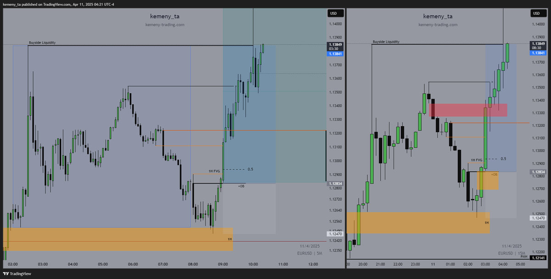Click the 1.13849 countdown price label on the left chart
This screenshot has height=279, width=551.
[x=336, y=45]
